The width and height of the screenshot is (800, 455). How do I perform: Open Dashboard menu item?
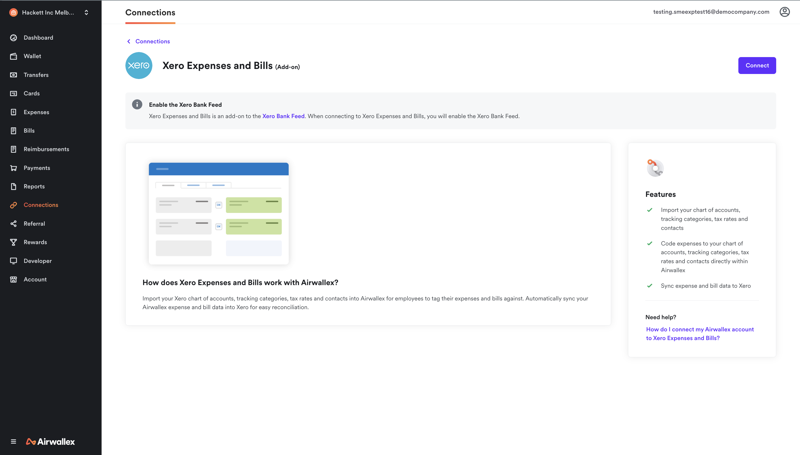click(38, 38)
